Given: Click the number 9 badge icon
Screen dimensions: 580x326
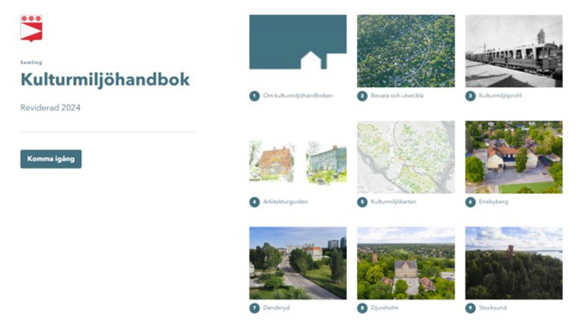Looking at the screenshot, I should click(471, 308).
